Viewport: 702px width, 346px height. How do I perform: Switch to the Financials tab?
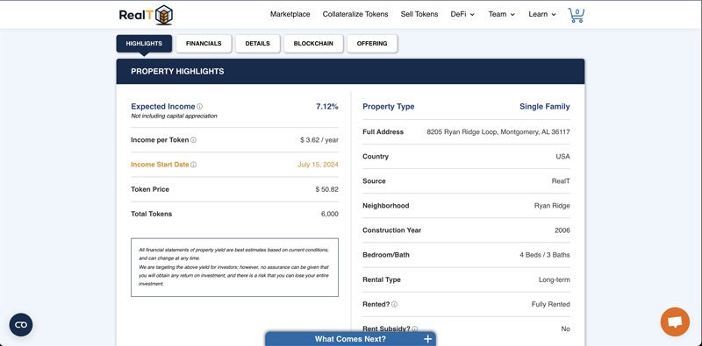pos(204,44)
